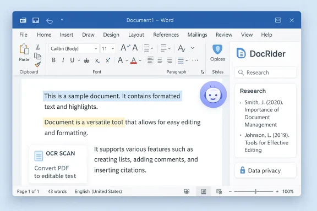The image size is (317, 211).
Task: Click the DocRider document logo icon
Action: (241, 53)
